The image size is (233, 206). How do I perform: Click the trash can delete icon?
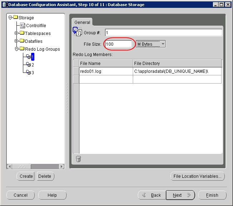(78, 159)
